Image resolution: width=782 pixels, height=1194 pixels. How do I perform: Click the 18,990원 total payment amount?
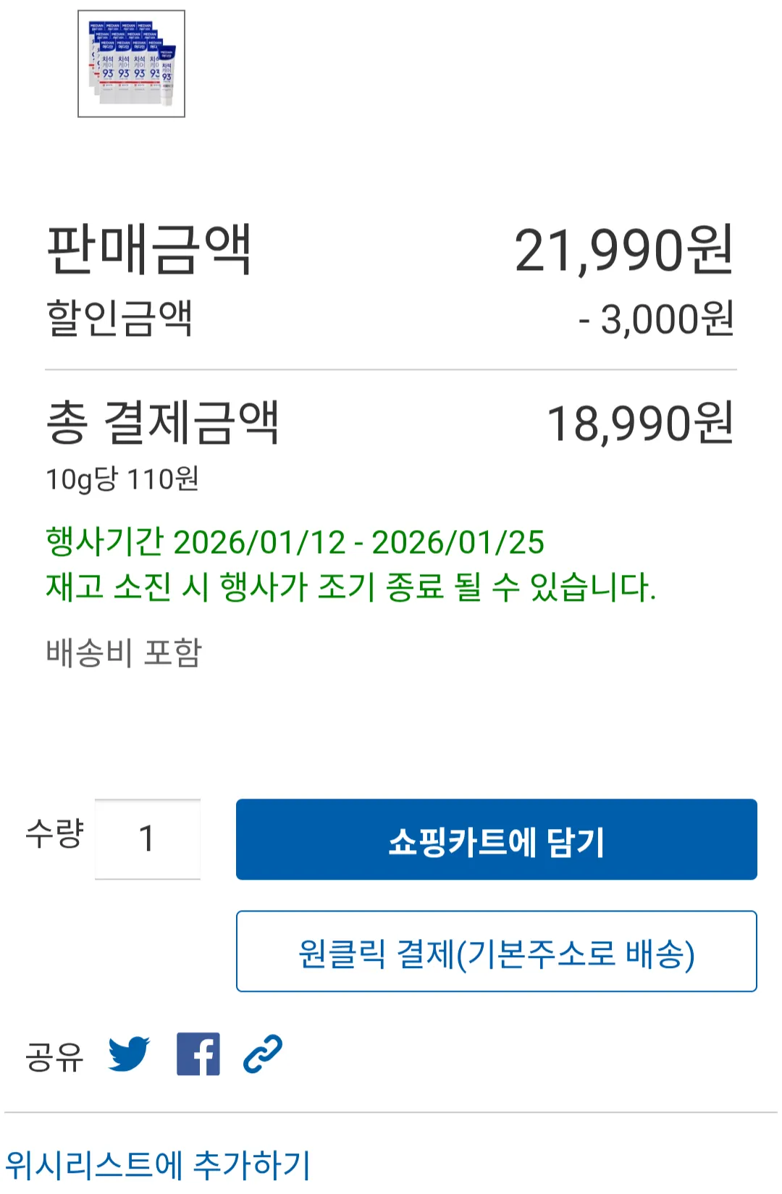tap(640, 424)
